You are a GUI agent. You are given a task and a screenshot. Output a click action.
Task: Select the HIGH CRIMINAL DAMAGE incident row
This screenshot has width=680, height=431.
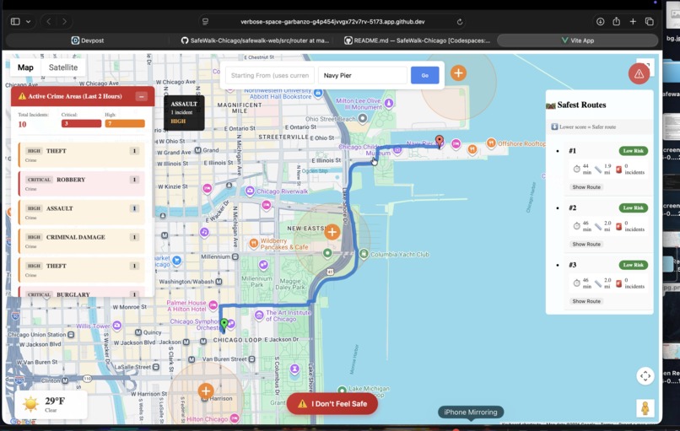click(82, 240)
